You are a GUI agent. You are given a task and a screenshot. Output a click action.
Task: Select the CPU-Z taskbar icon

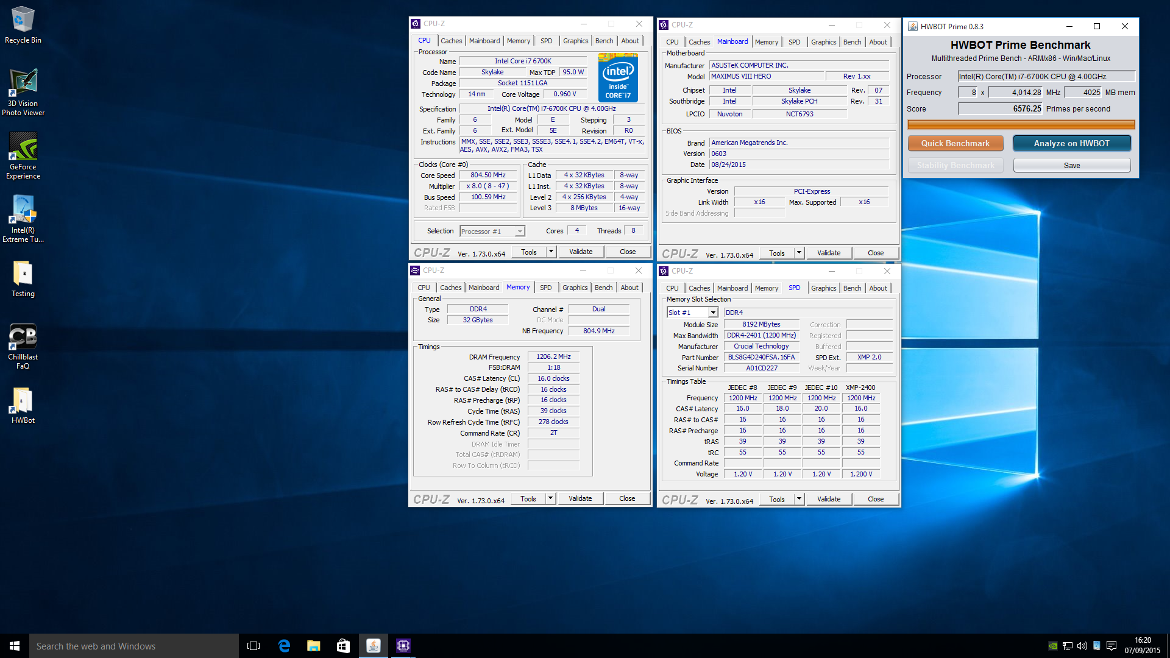pos(403,646)
